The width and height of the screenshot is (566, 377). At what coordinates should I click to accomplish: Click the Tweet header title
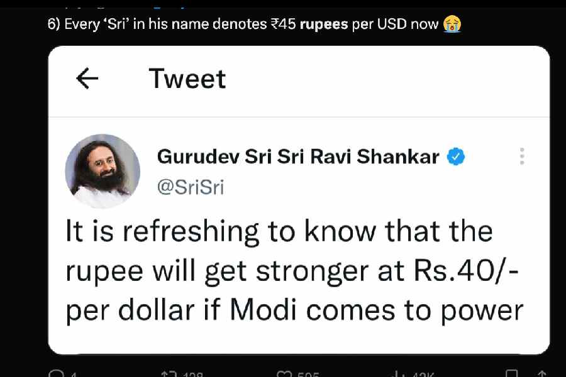(187, 79)
